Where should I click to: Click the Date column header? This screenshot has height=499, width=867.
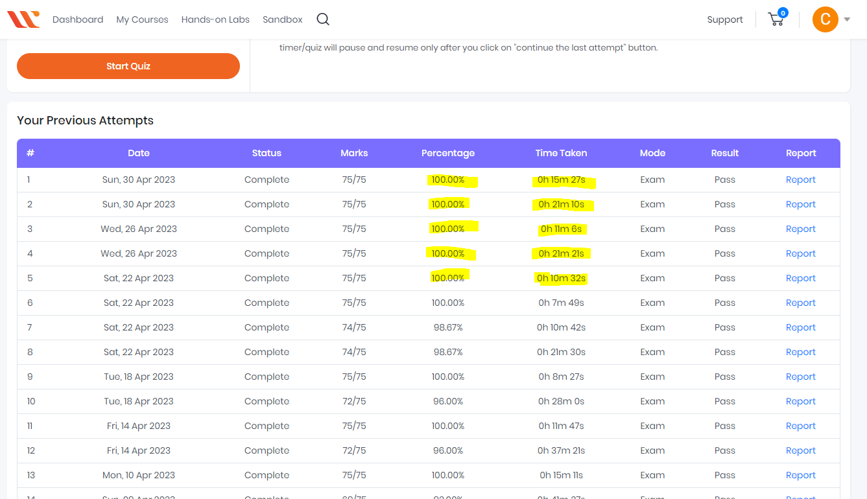pos(139,153)
